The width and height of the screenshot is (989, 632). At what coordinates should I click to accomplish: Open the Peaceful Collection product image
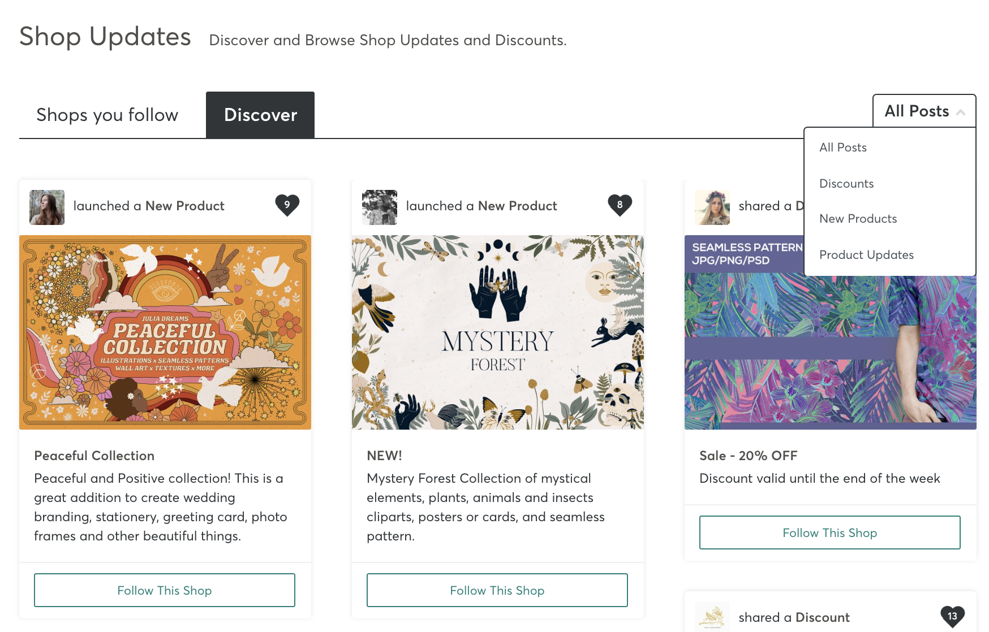(x=165, y=332)
